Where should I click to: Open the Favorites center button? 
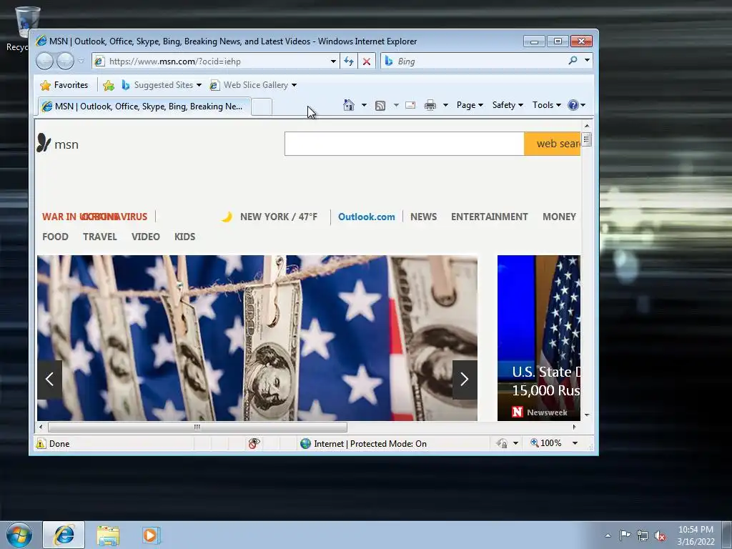(64, 85)
